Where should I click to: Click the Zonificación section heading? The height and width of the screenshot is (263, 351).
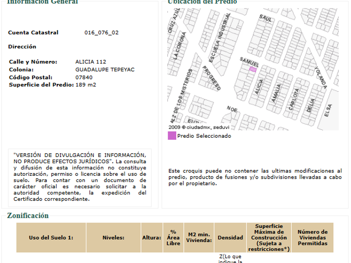click(28, 215)
